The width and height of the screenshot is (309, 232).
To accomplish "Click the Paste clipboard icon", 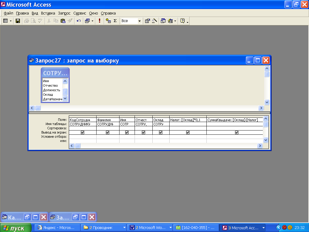I will 63,21.
